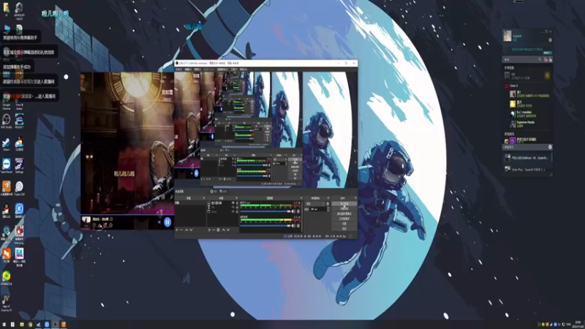Adjust the transition duration stepper
585x329 pixels.
pos(328,209)
